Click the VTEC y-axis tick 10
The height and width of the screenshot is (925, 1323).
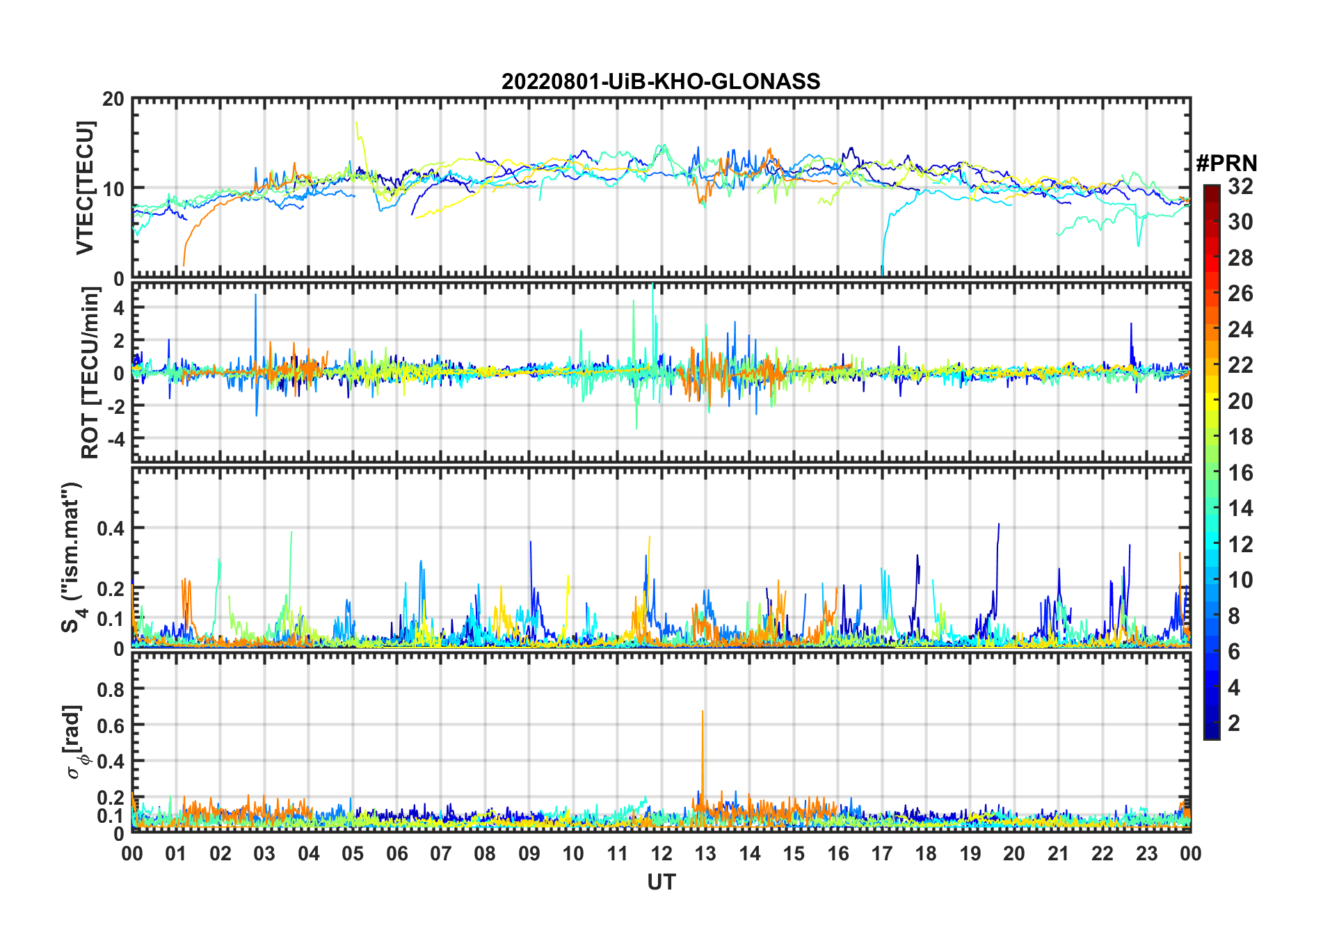113,188
